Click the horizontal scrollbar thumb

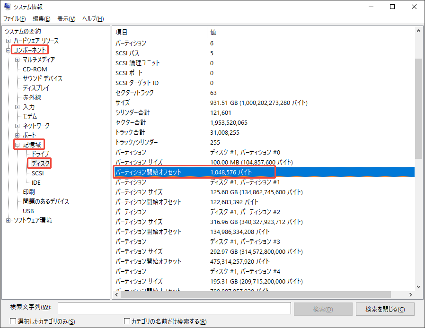point(256,295)
